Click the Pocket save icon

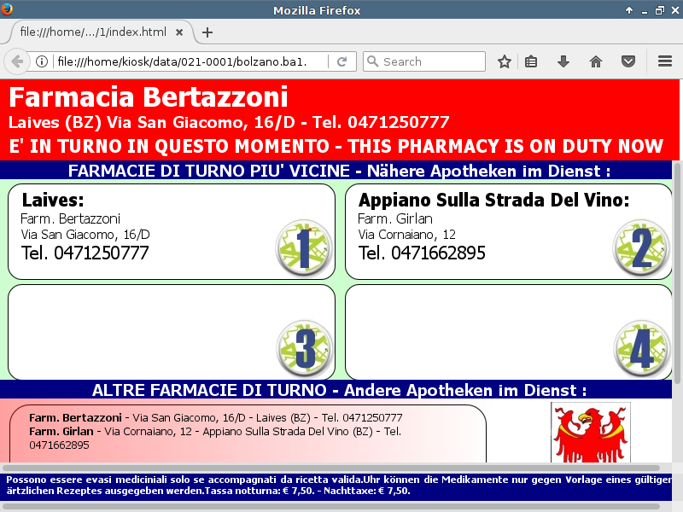(628, 61)
